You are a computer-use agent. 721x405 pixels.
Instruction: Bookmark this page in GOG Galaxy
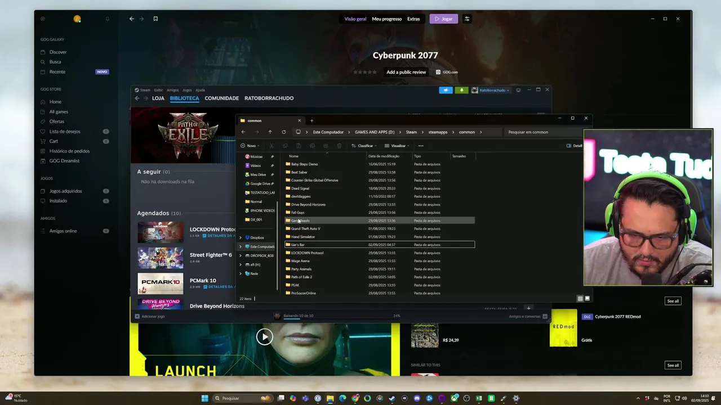click(155, 19)
